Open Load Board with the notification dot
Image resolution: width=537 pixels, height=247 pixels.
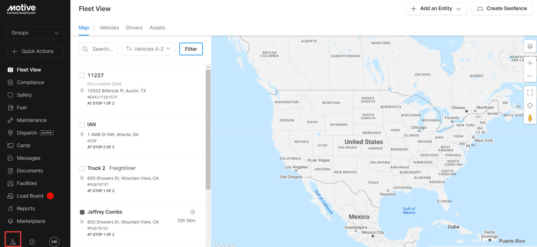click(x=30, y=196)
